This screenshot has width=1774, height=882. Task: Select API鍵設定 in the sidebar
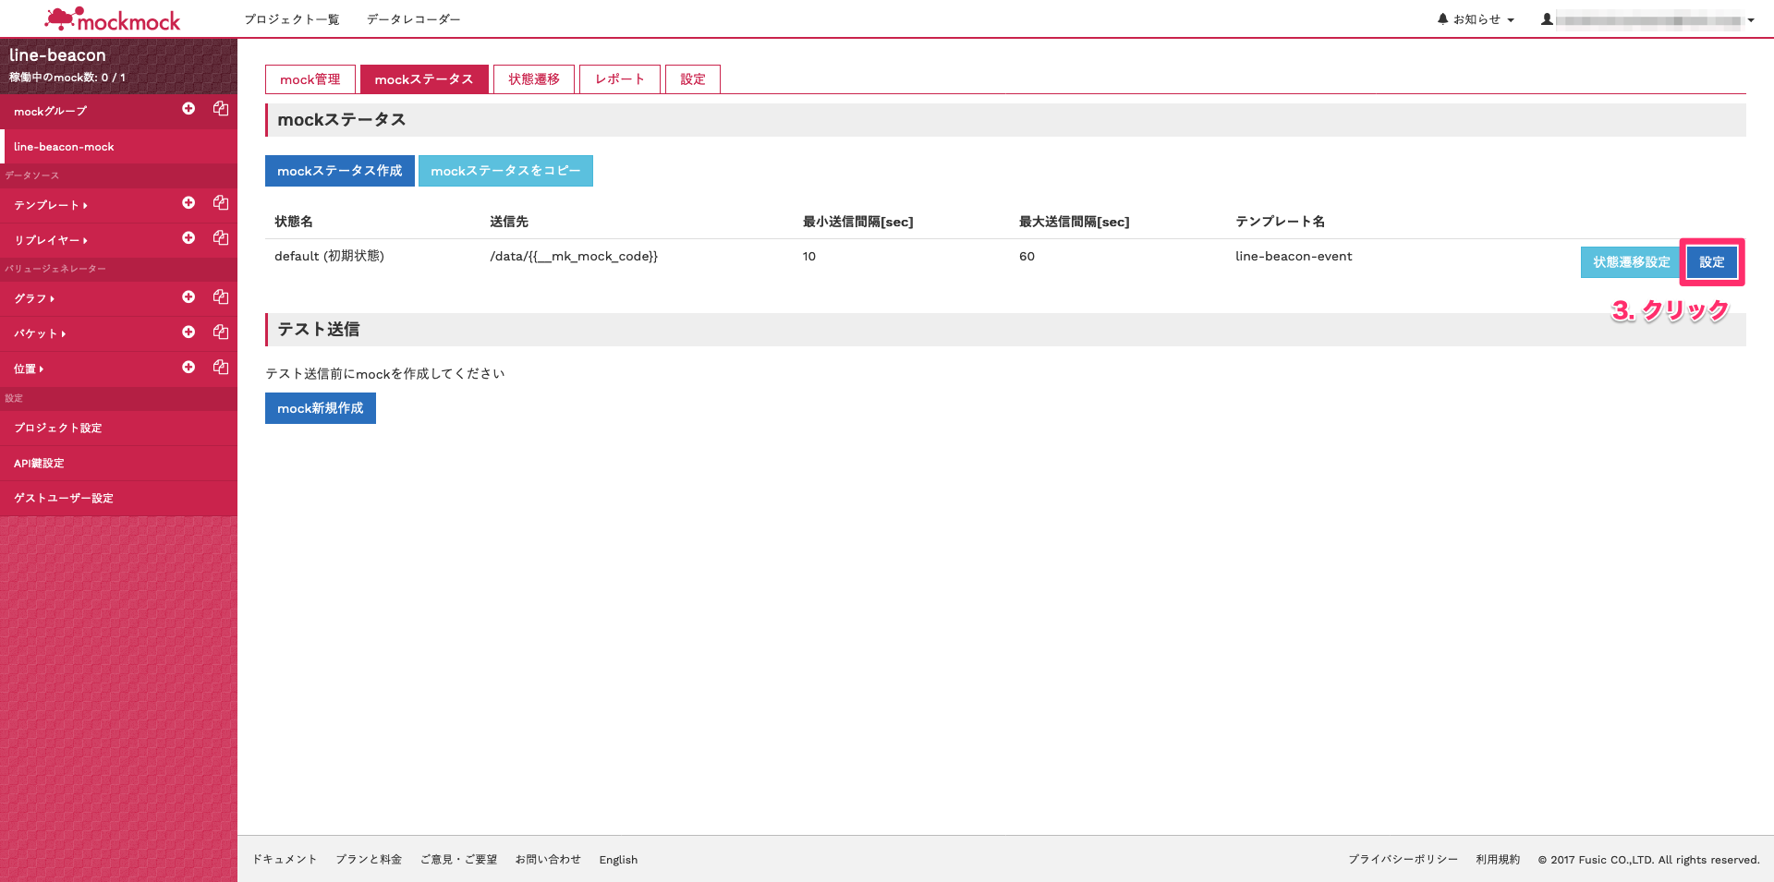point(39,463)
